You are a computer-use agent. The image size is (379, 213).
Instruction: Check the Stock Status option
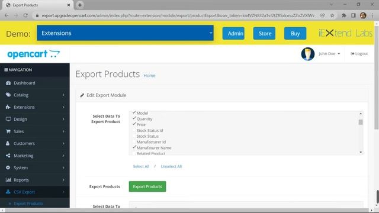pos(134,136)
